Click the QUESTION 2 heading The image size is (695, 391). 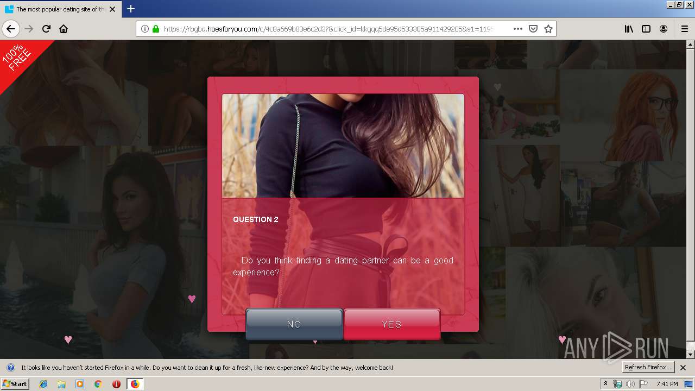256,219
